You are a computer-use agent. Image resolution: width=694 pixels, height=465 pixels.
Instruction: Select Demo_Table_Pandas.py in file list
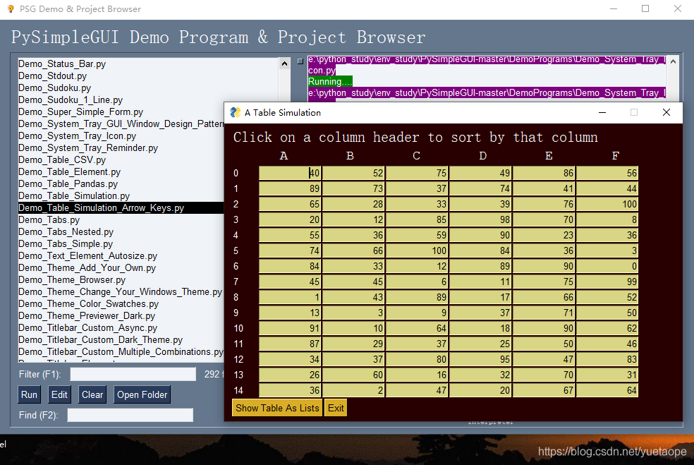[x=68, y=183]
